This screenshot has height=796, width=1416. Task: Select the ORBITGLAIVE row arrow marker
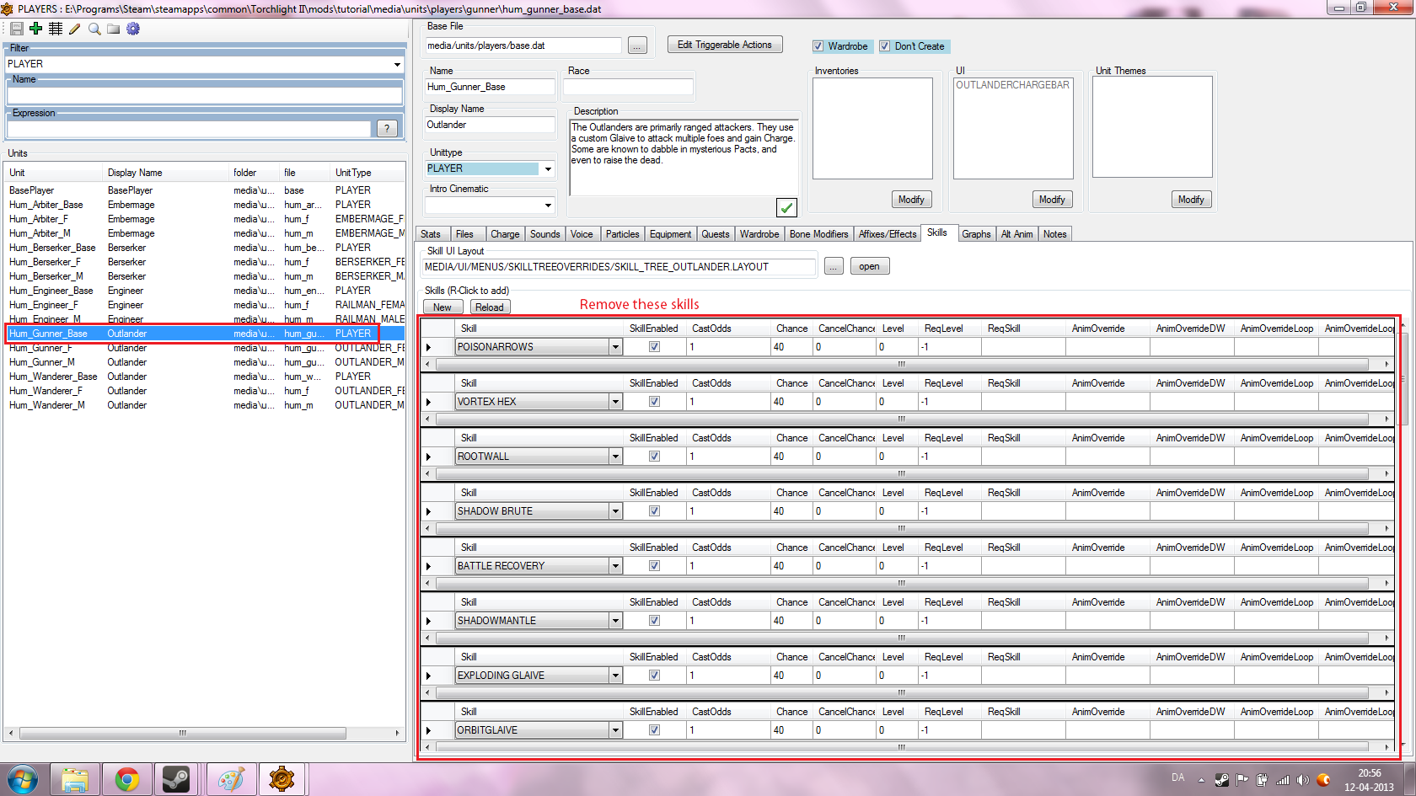click(x=429, y=730)
